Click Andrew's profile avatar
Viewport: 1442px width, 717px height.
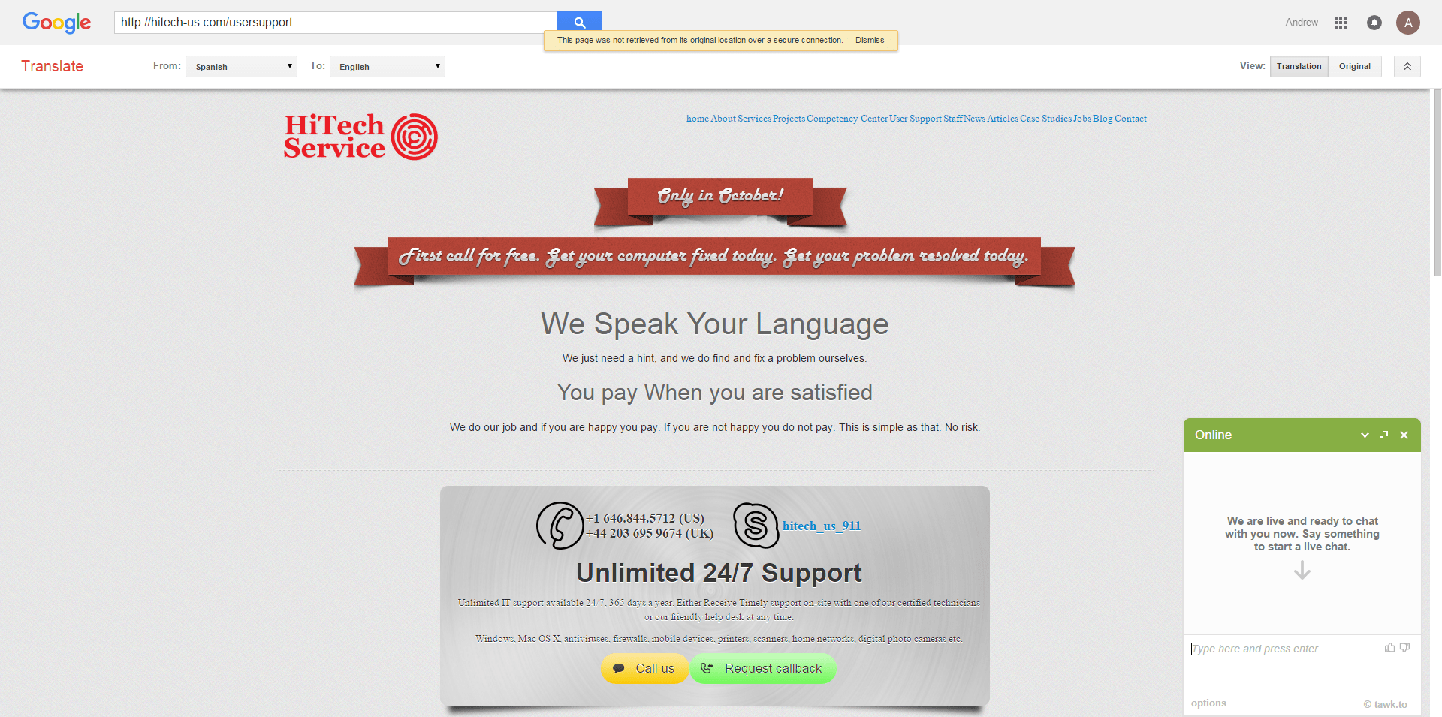tap(1408, 23)
